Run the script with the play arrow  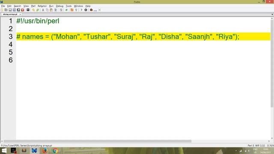point(81,10)
